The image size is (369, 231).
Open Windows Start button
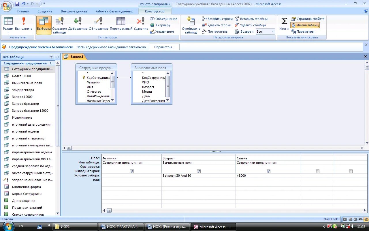click(x=9, y=226)
